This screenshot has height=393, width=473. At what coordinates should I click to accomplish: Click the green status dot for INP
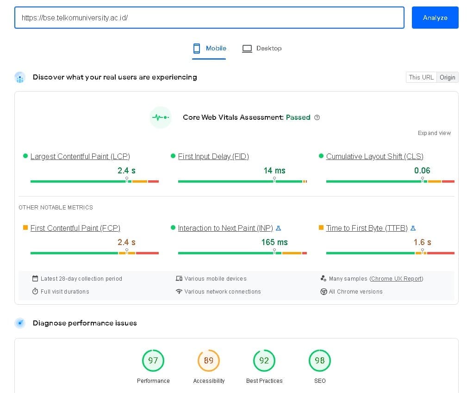point(173,227)
